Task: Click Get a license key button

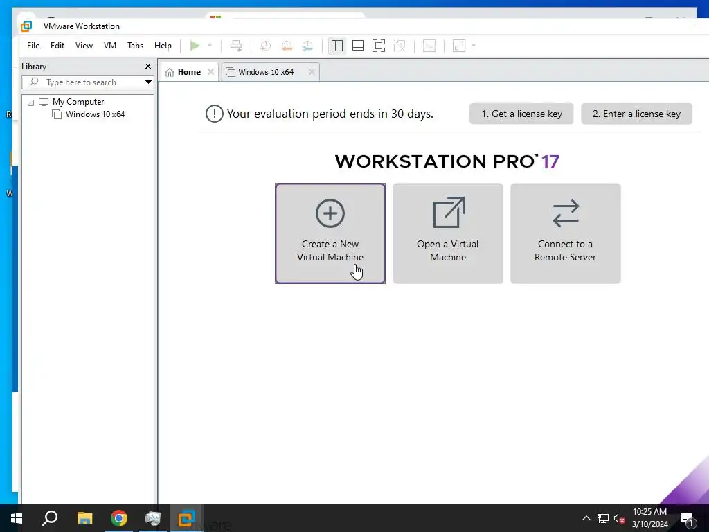Action: [521, 114]
